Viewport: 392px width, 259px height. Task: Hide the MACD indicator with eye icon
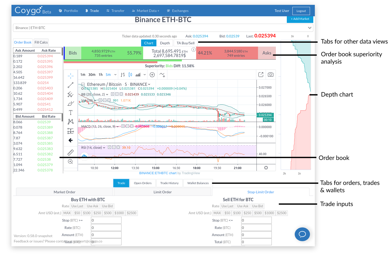123,126
